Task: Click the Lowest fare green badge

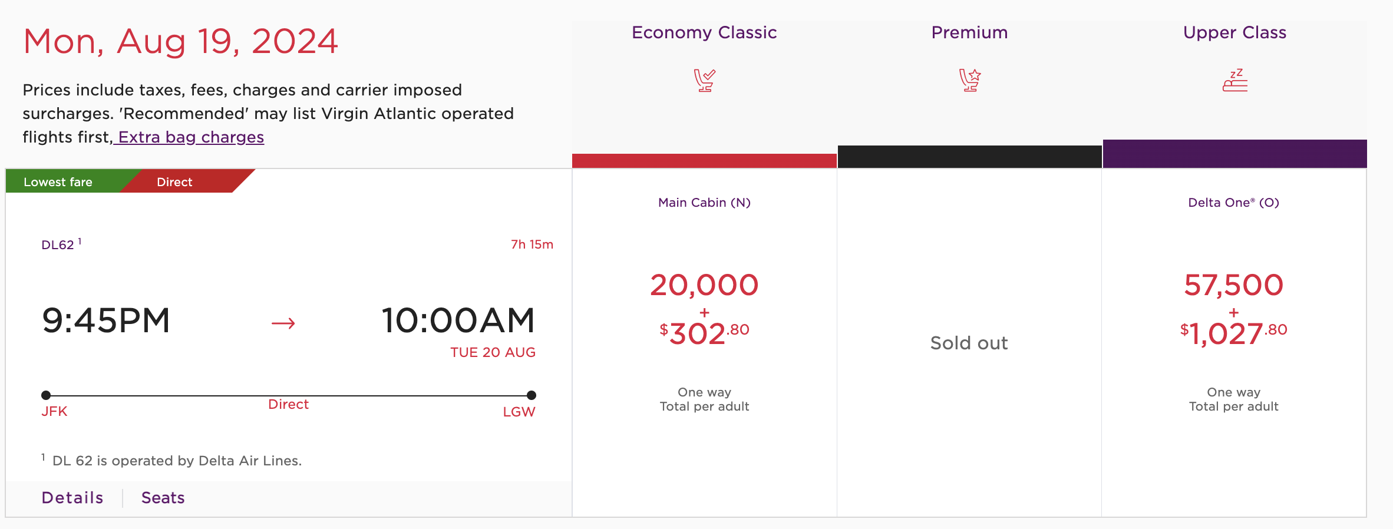Action: (x=58, y=182)
